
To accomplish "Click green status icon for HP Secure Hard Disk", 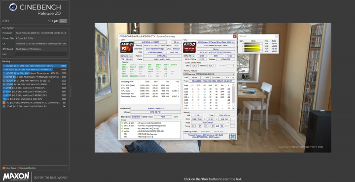I will [122, 123].
